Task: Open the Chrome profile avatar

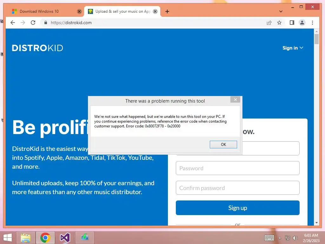Action: (x=302, y=23)
